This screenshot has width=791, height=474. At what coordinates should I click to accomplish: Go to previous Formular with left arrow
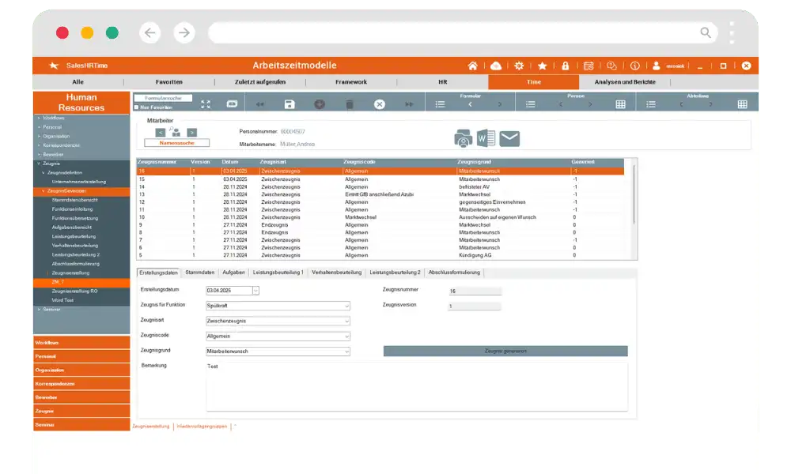(470, 104)
